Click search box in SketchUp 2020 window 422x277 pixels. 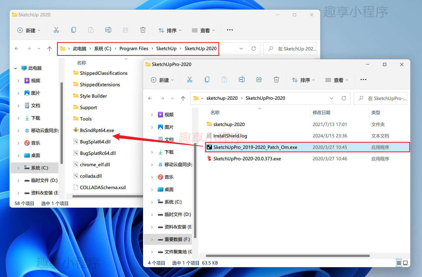pos(290,49)
